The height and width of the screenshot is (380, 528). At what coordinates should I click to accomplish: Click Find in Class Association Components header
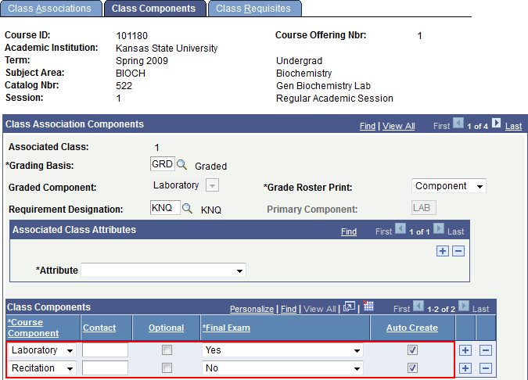tap(368, 126)
